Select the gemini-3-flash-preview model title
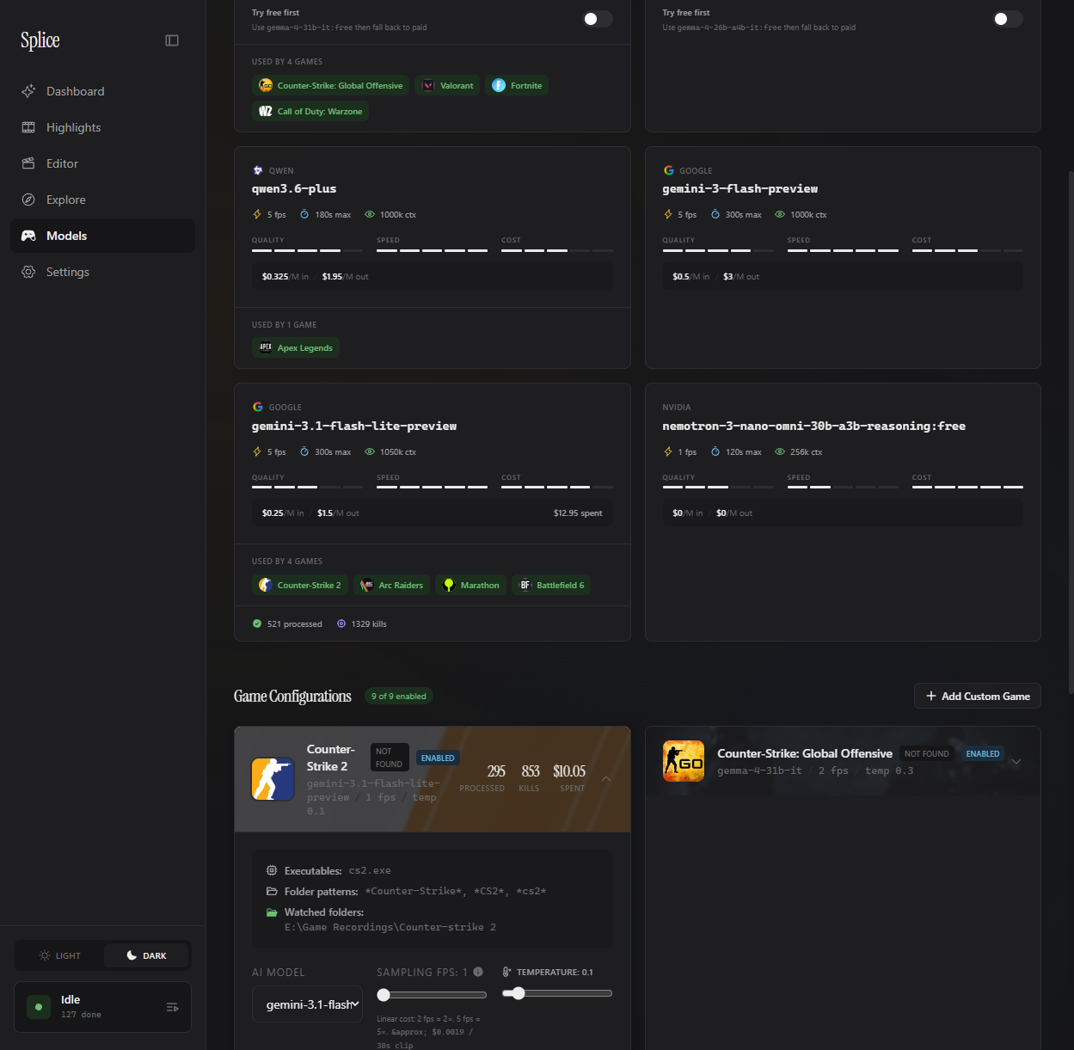The image size is (1074, 1050). click(x=740, y=189)
